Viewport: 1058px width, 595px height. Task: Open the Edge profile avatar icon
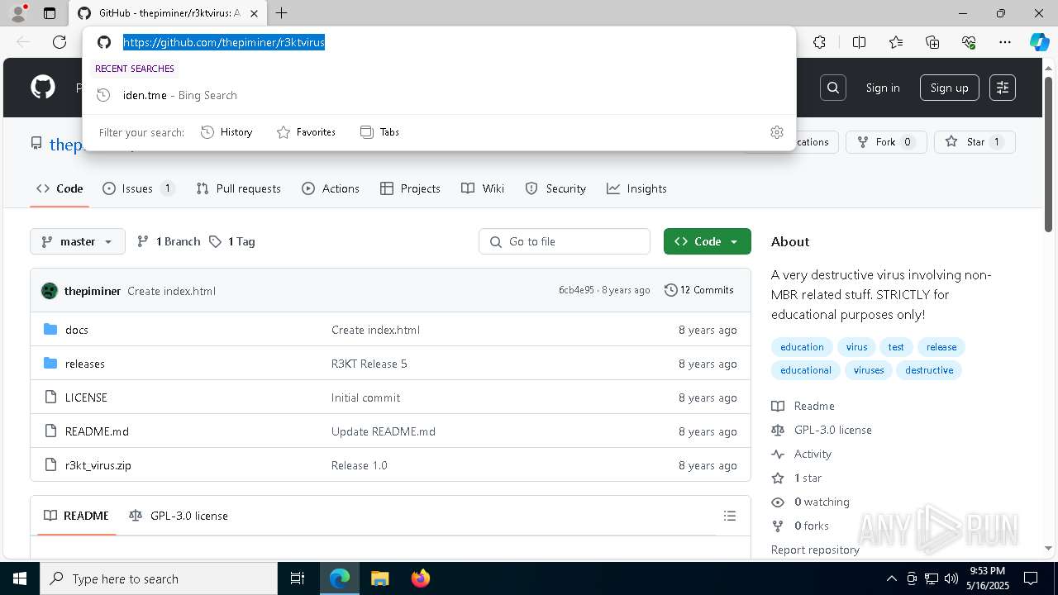coord(18,13)
